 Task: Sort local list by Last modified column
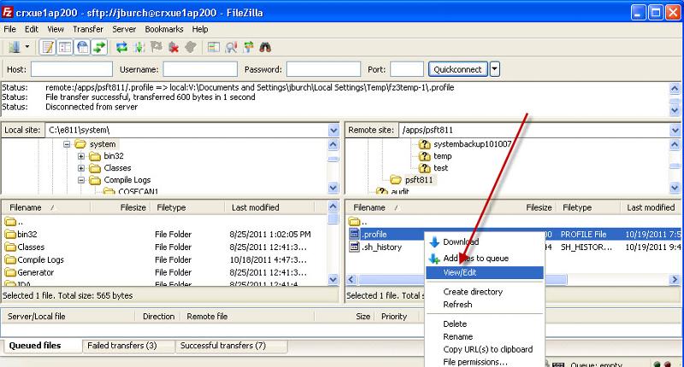point(270,207)
